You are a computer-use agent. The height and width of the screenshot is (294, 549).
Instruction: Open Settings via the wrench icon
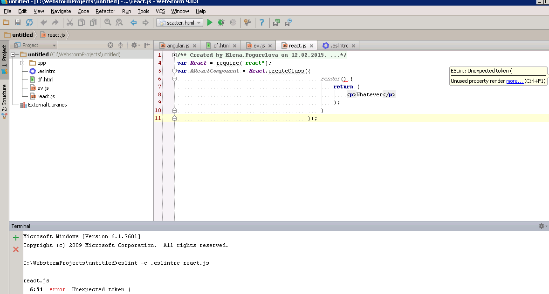[247, 23]
